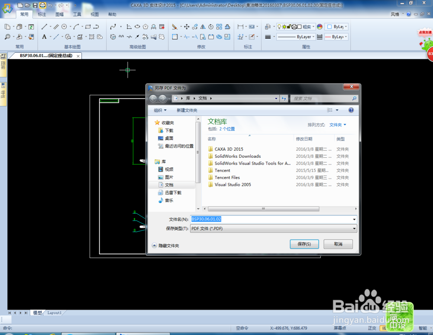Select the Rotate tool in modify group
The height and width of the screenshot is (335, 433).
click(211, 26)
